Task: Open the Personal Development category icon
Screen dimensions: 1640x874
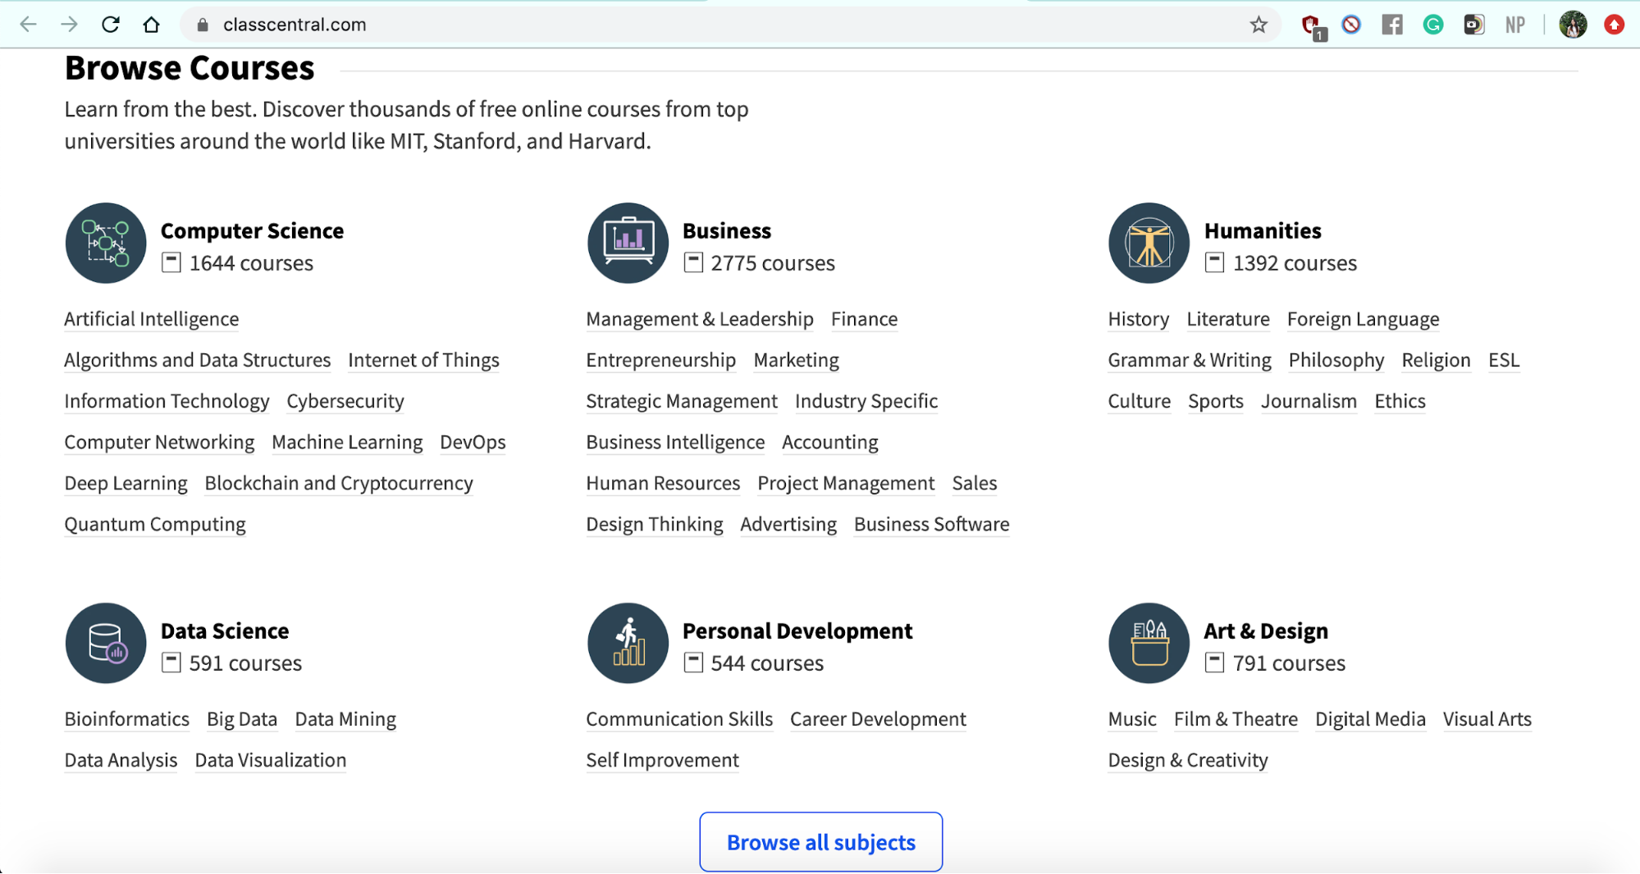Action: point(628,644)
